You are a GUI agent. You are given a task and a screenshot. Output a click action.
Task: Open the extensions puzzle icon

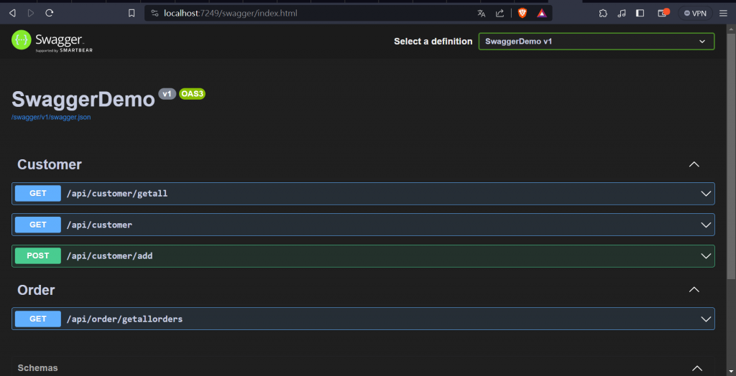pos(603,13)
